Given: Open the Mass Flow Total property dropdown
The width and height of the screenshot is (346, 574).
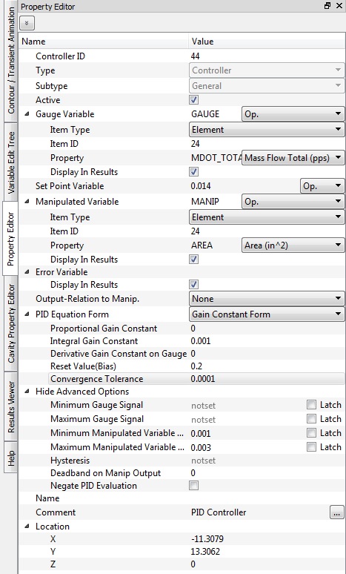Looking at the screenshot, I should tap(293, 158).
